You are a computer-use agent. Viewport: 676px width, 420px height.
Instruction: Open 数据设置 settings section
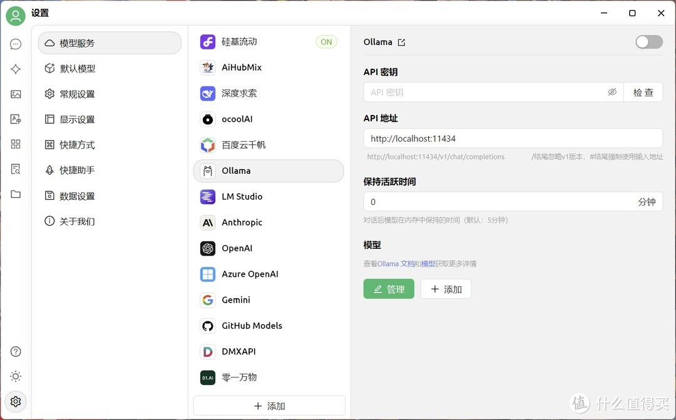pos(110,196)
